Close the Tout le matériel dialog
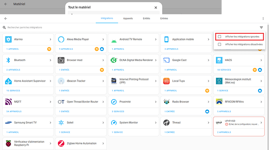 tap(156, 7)
